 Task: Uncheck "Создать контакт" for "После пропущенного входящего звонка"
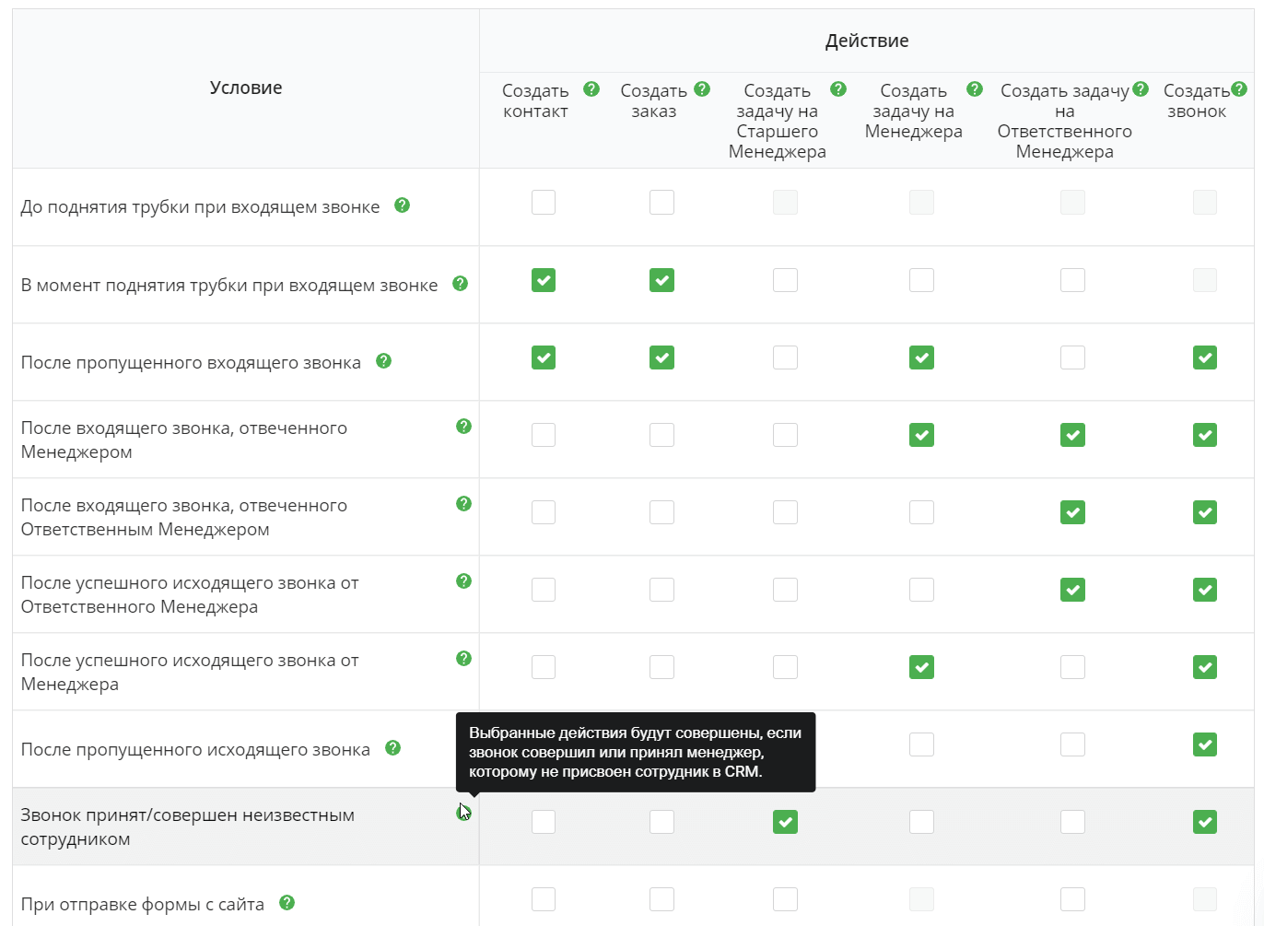coord(544,358)
